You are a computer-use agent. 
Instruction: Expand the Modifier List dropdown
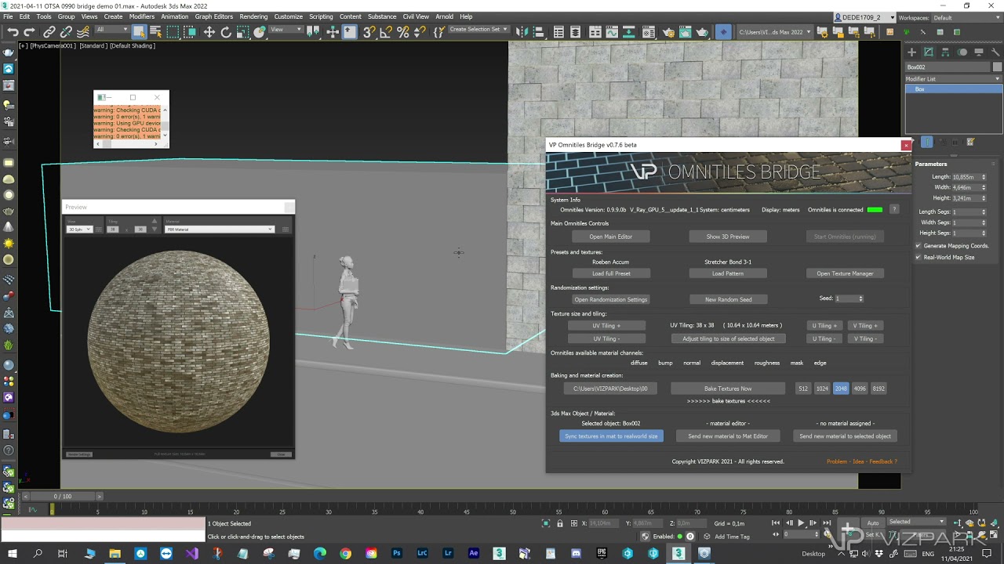(953, 79)
